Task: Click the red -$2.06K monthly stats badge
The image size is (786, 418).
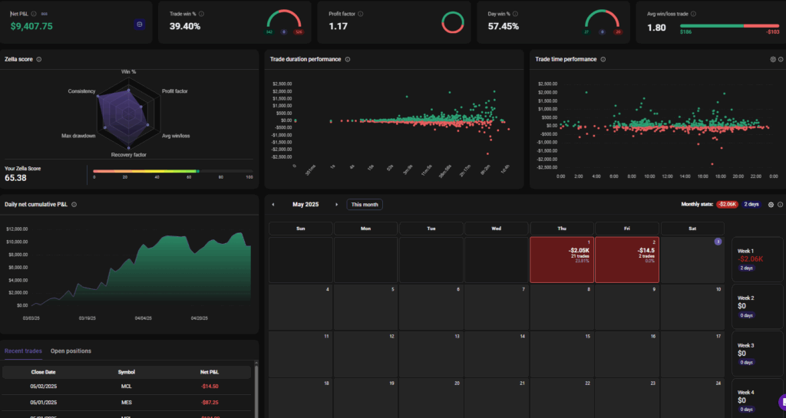Action: click(x=727, y=204)
